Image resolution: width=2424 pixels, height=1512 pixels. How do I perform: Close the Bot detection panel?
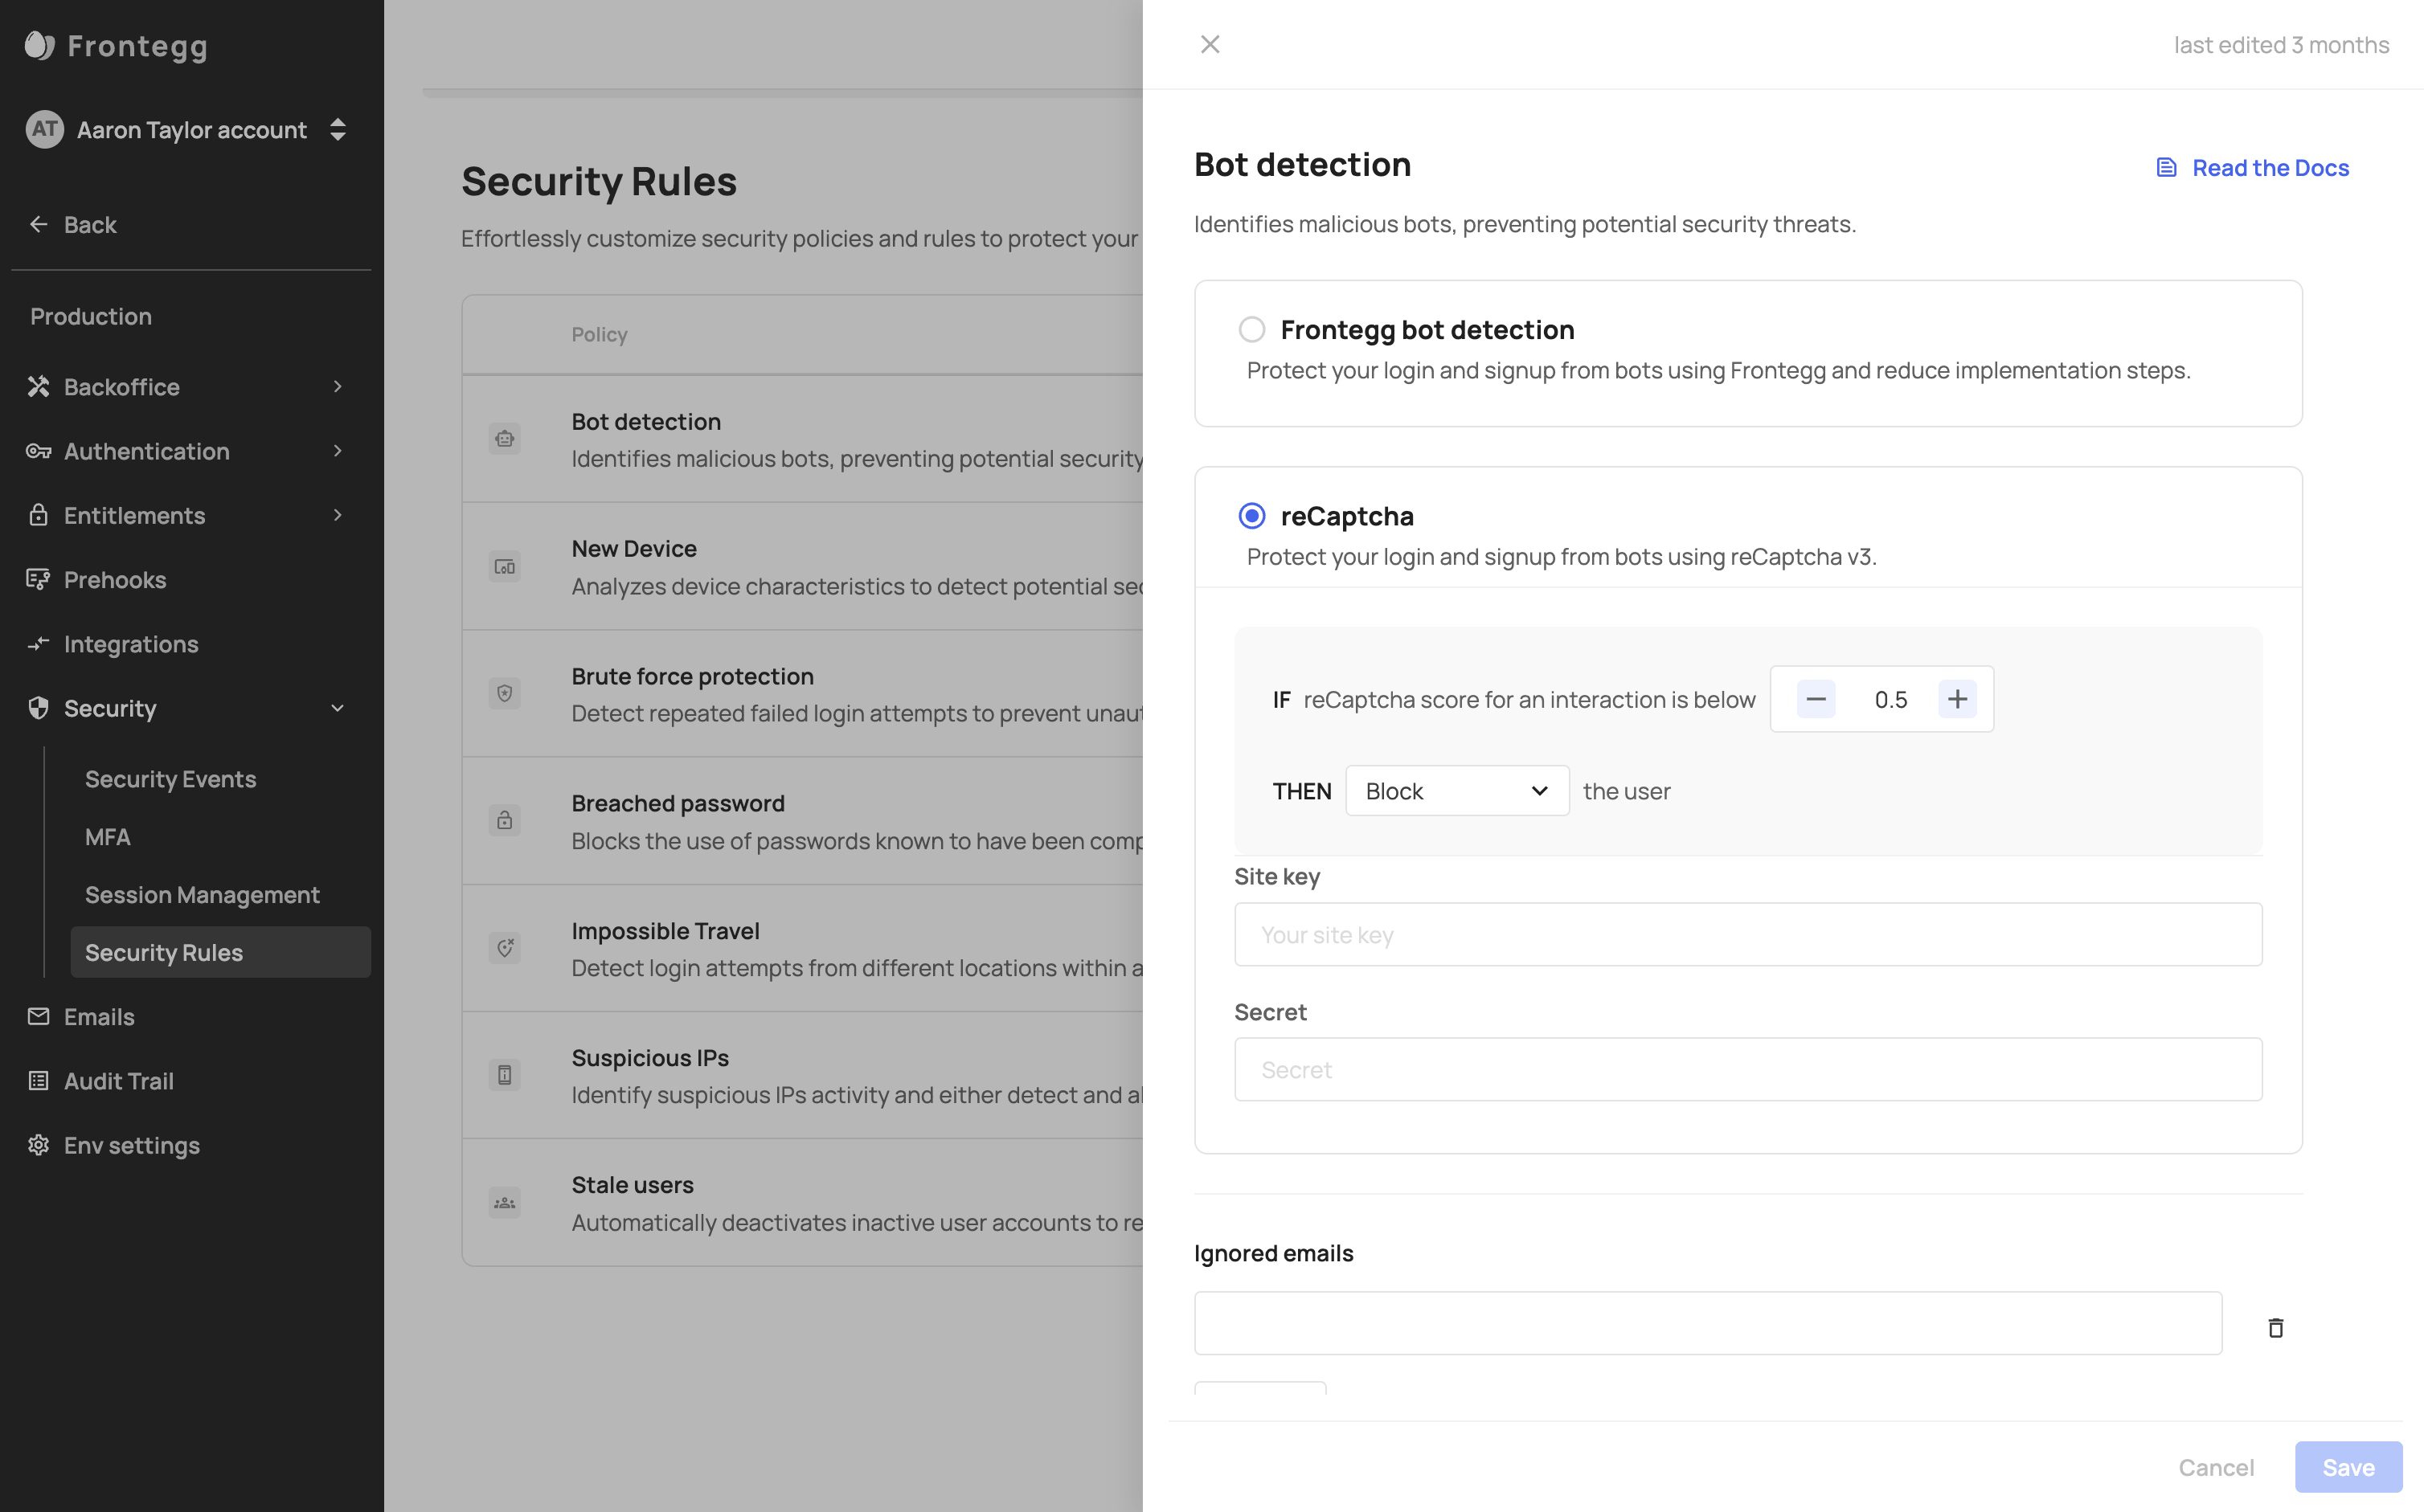pyautogui.click(x=1210, y=44)
